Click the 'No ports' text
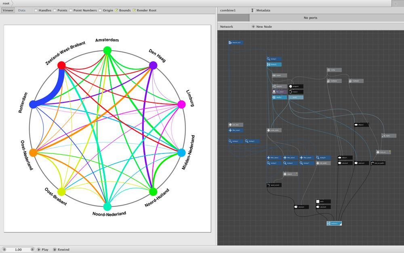 (x=310, y=18)
